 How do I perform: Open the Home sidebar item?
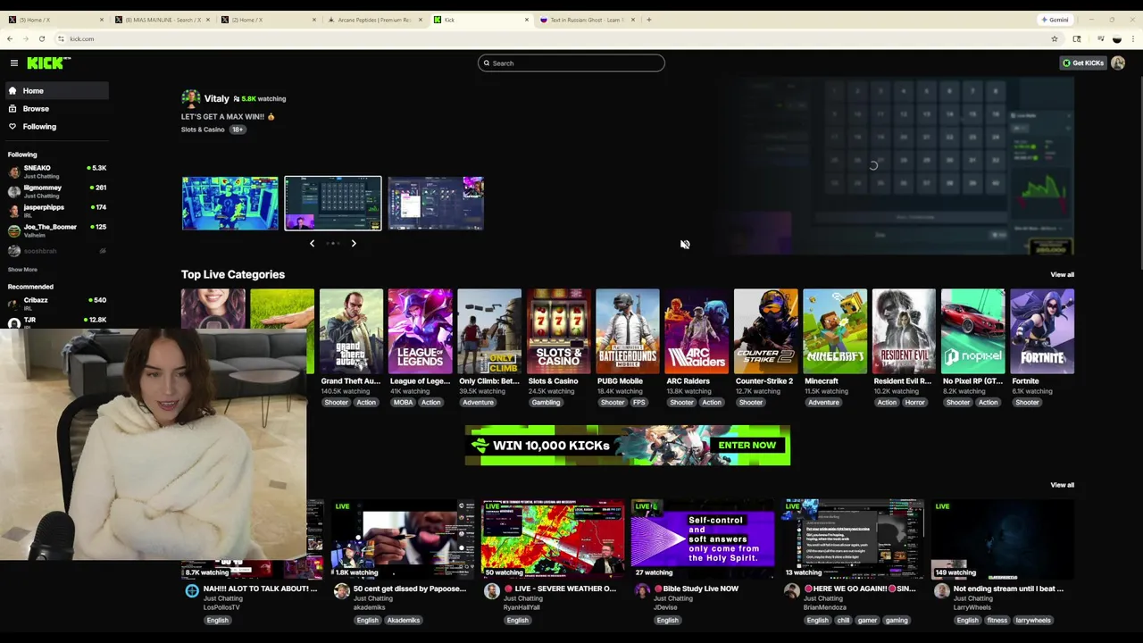click(x=55, y=90)
